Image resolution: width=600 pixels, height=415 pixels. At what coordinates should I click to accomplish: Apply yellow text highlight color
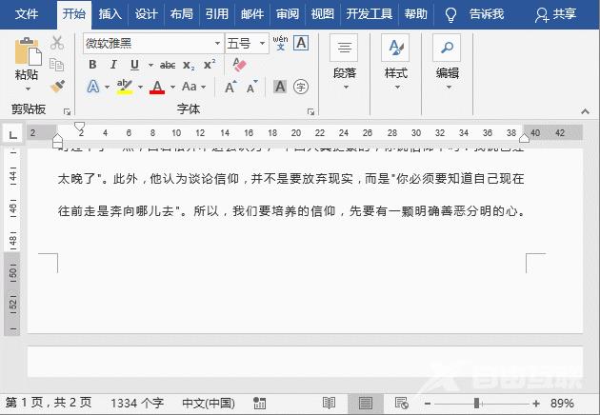point(125,87)
